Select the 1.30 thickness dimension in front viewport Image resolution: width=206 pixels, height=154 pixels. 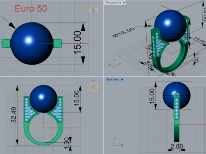(x=67, y=143)
